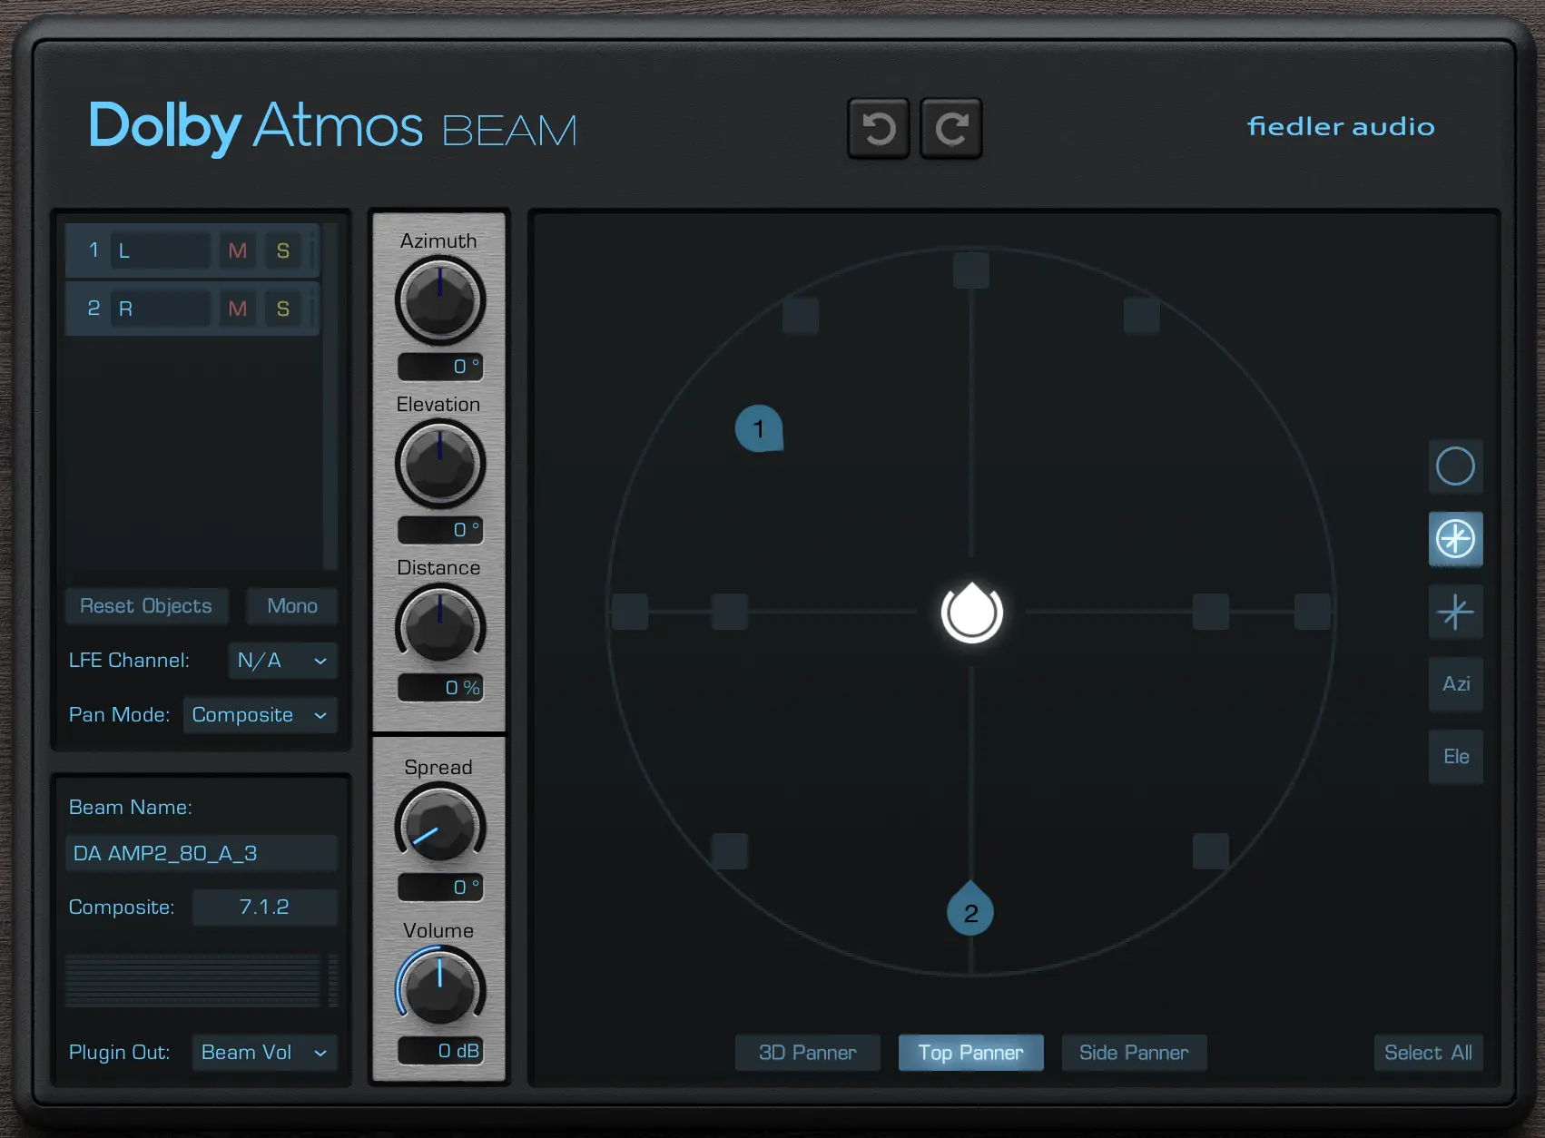Open the LFE Channel dropdown
Screen dimensions: 1545x1138
tap(281, 661)
